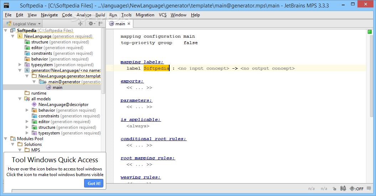
Task: Open the Logical View dropdown
Action: click(24, 24)
